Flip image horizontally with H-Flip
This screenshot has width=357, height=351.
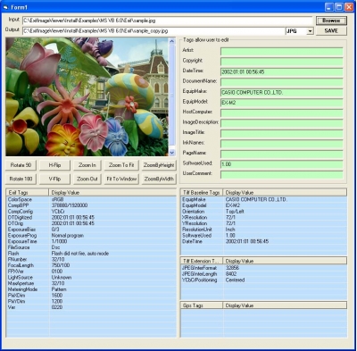(54, 165)
